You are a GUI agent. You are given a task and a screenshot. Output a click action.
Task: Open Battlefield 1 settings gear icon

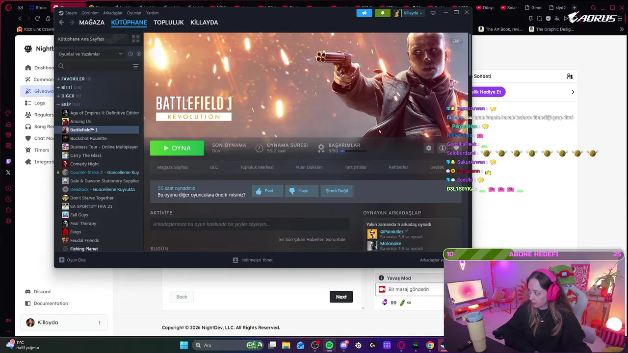pyautogui.click(x=429, y=148)
